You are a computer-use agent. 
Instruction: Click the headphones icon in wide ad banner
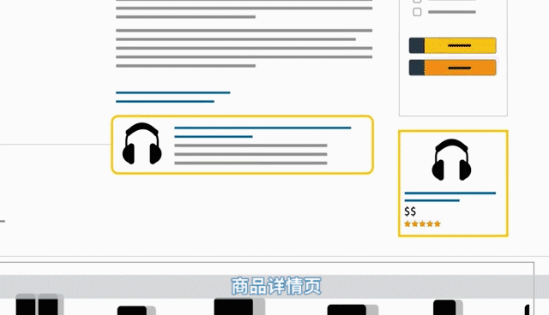(x=142, y=143)
